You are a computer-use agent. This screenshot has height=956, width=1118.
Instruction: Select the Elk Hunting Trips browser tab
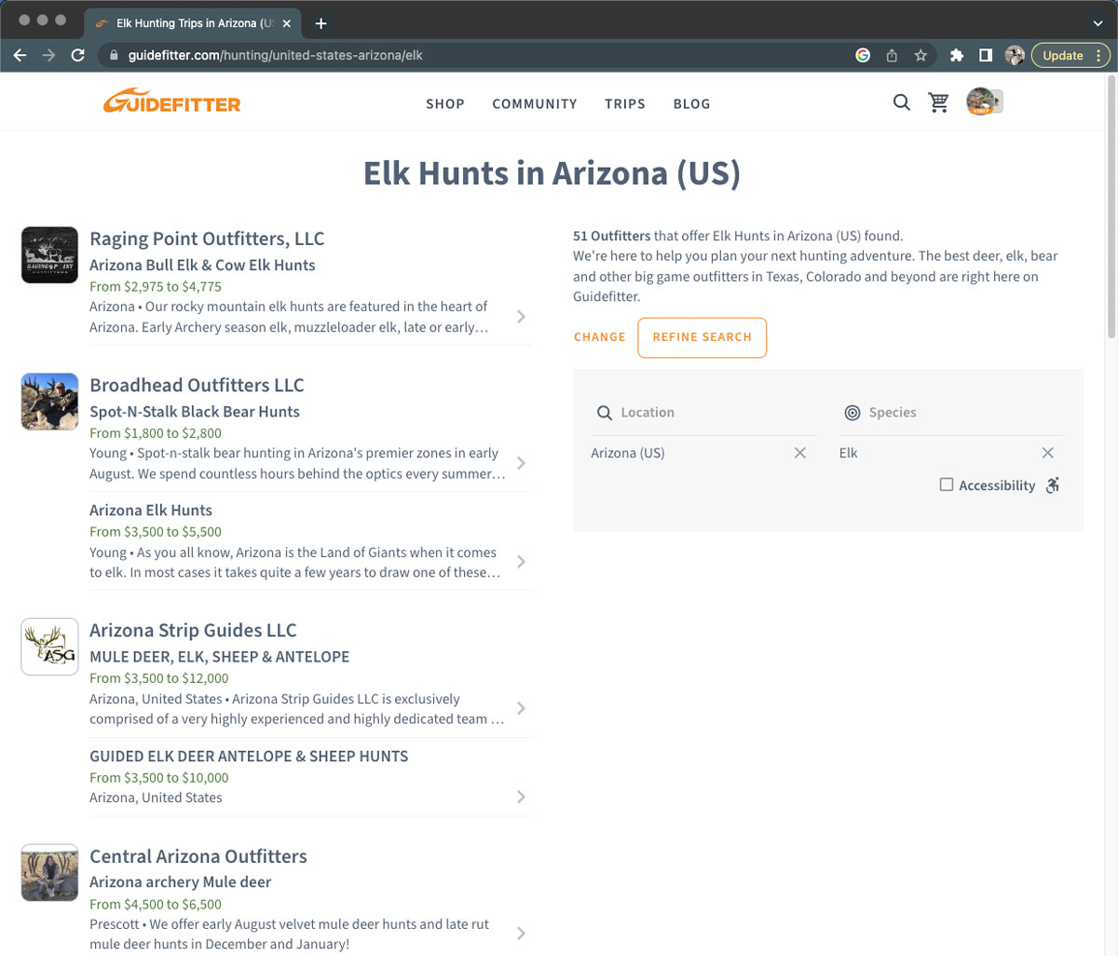191,23
